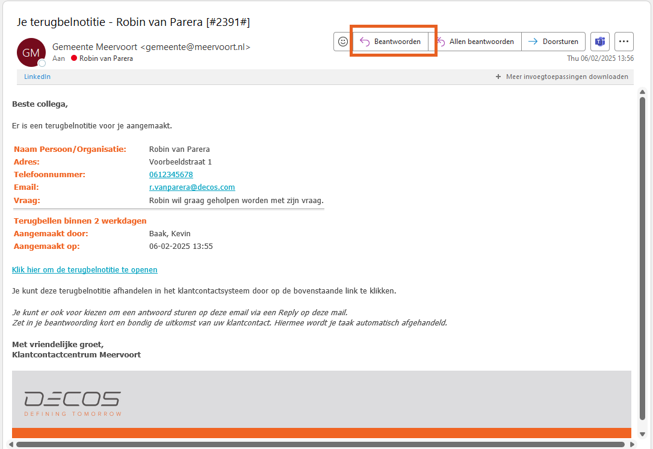The image size is (653, 449).
Task: Click the name Baak, Kevin
Action: click(170, 233)
